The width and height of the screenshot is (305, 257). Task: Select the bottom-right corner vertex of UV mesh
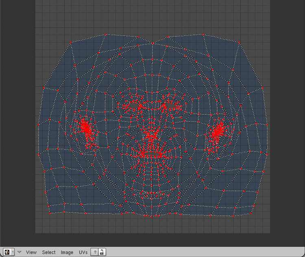pyautogui.click(x=254, y=211)
